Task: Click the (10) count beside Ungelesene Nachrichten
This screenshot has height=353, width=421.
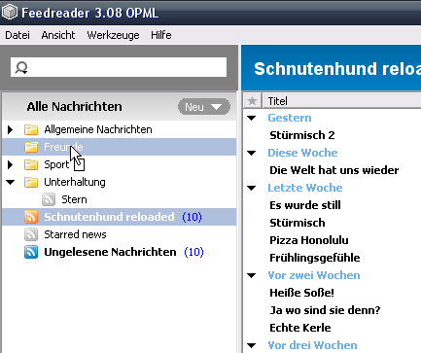Action: click(x=193, y=252)
